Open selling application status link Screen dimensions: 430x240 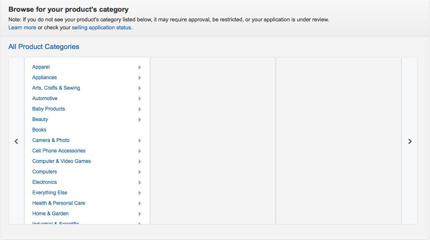click(101, 27)
